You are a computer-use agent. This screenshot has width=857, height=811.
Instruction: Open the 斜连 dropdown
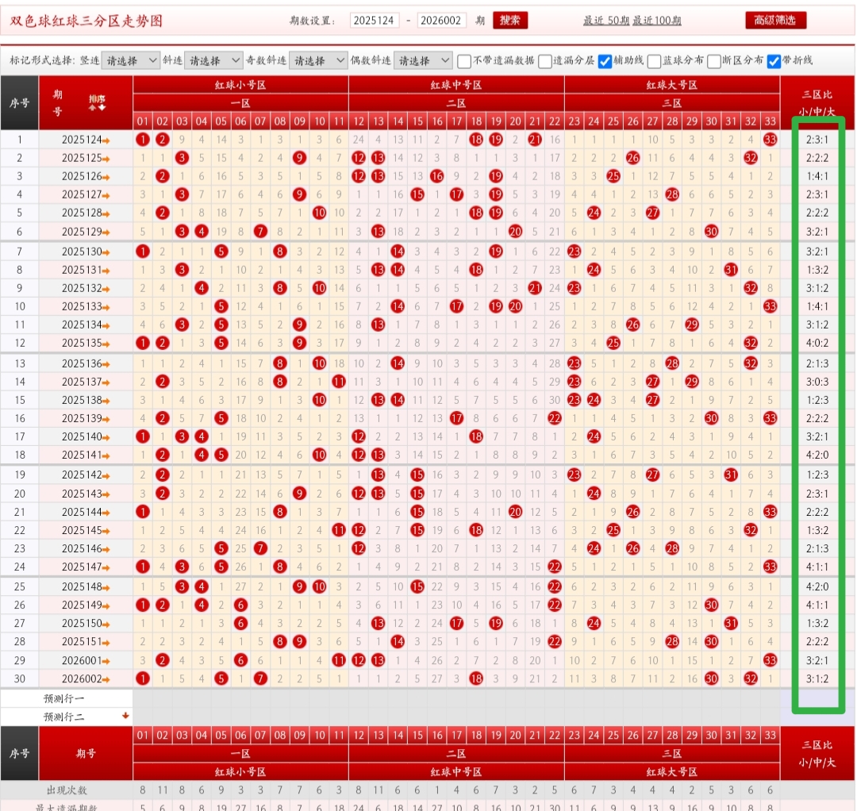(x=213, y=60)
